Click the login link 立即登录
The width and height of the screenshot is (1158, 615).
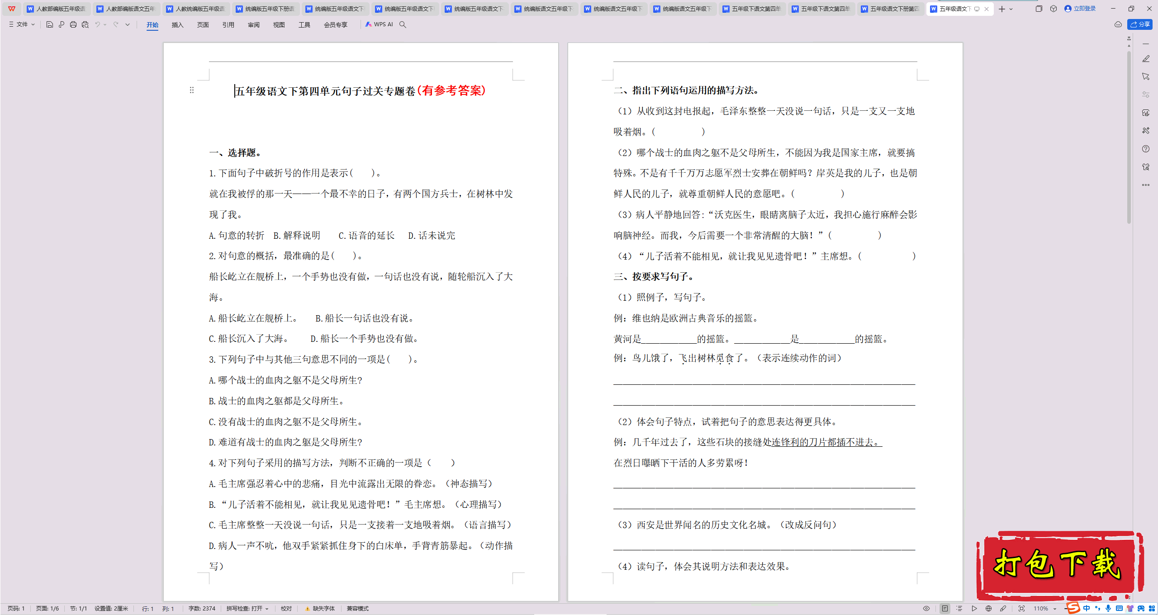(1080, 9)
